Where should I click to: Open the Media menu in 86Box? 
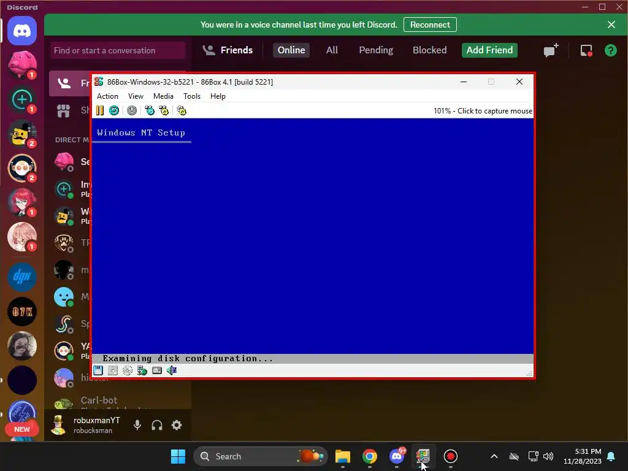pyautogui.click(x=163, y=96)
